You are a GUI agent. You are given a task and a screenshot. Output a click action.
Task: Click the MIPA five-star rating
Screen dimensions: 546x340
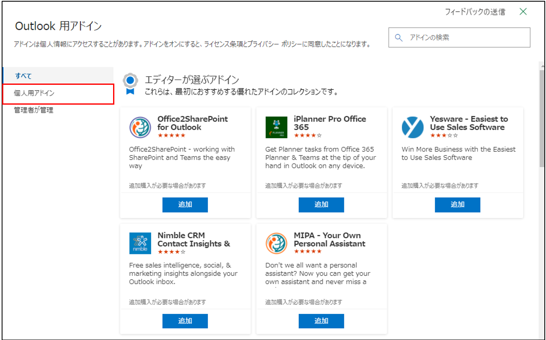pos(307,251)
